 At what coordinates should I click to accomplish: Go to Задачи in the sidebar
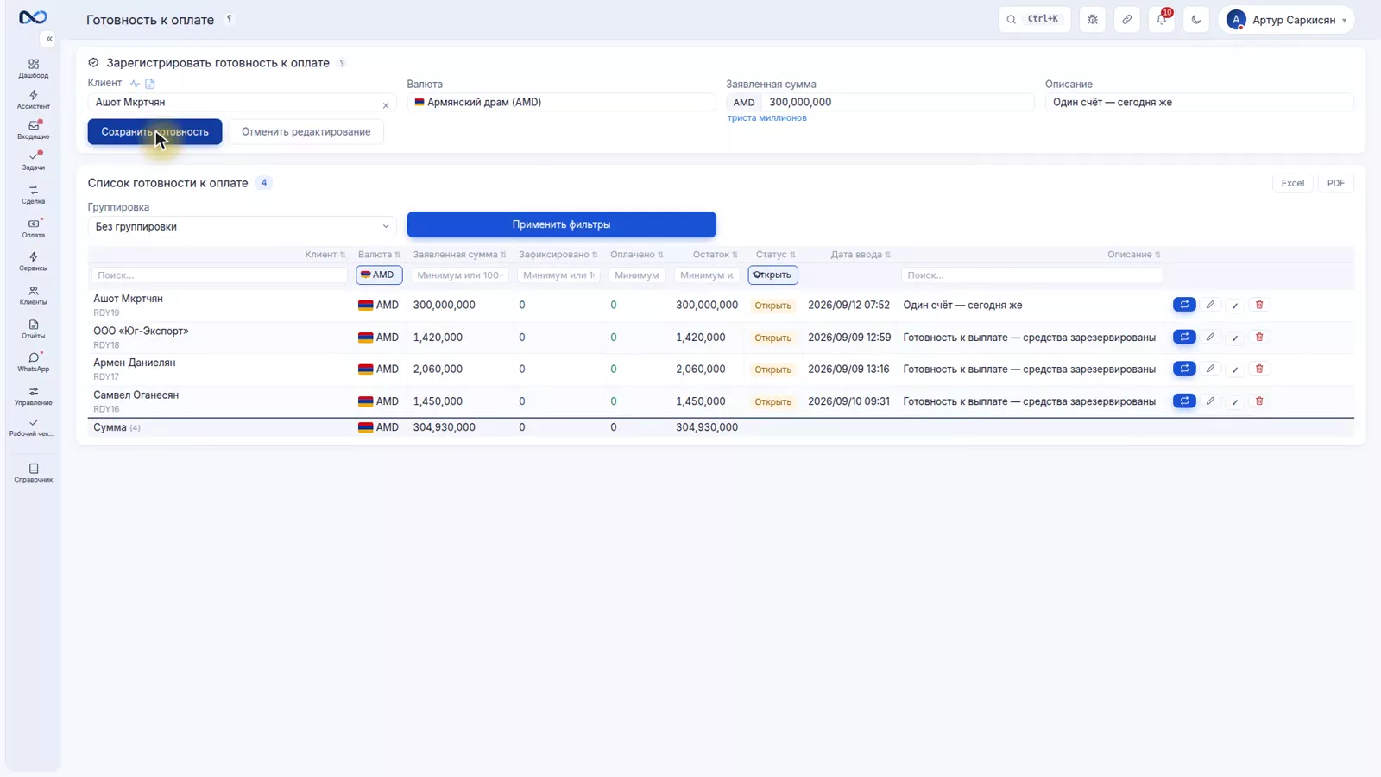(x=33, y=161)
